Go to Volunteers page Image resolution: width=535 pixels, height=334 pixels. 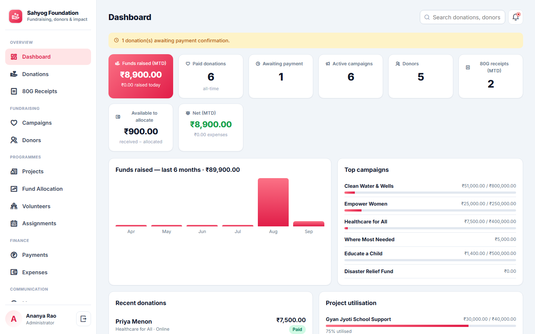tap(48, 206)
